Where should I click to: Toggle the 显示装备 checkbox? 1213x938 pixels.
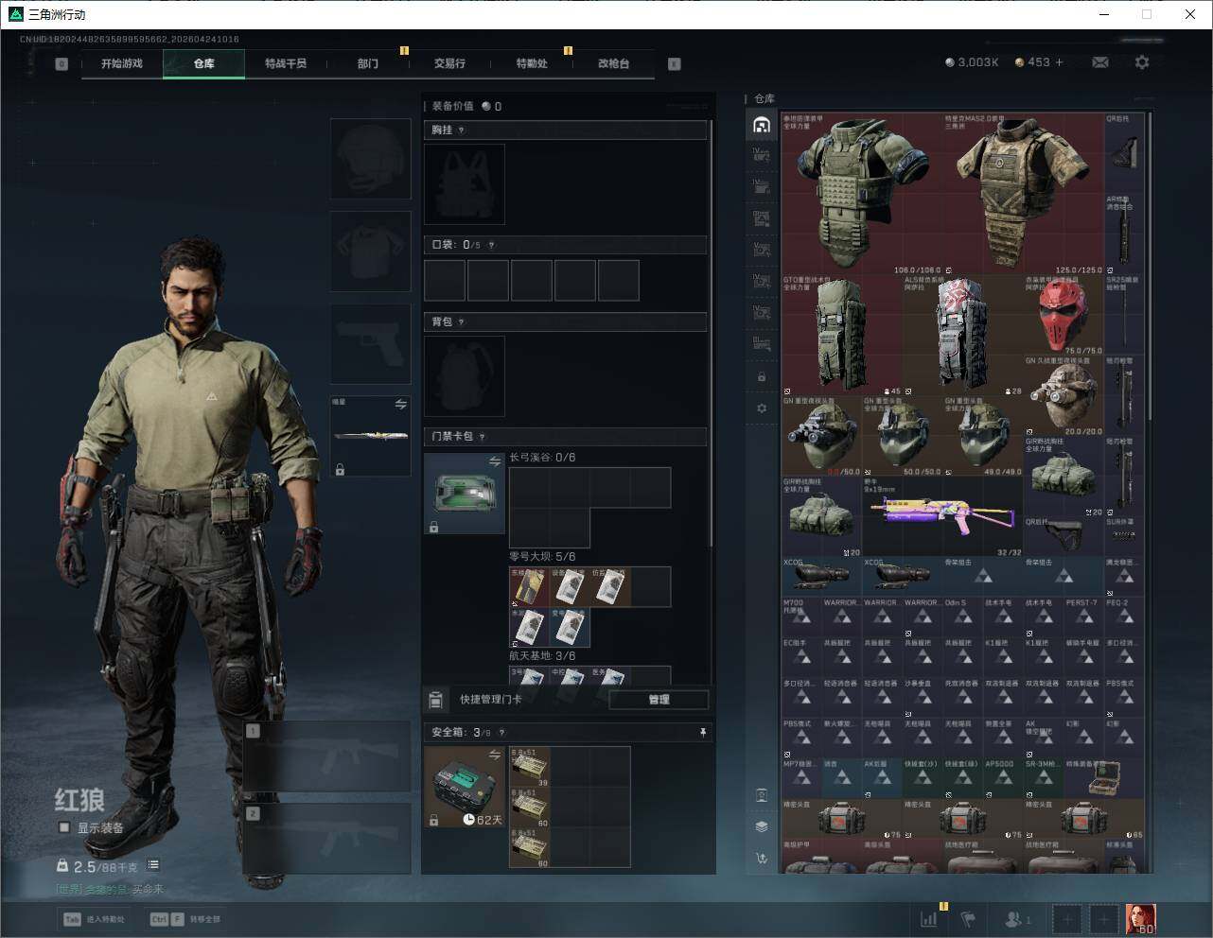coord(64,827)
